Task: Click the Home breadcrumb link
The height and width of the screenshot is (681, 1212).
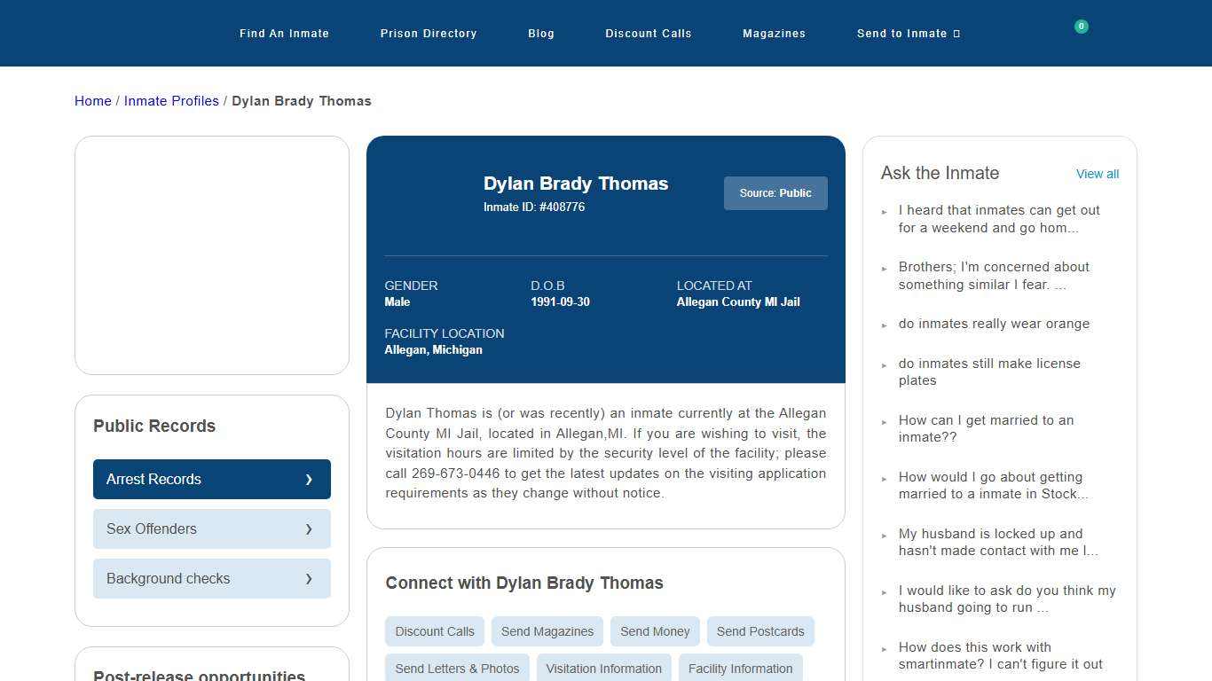Action: 92,100
